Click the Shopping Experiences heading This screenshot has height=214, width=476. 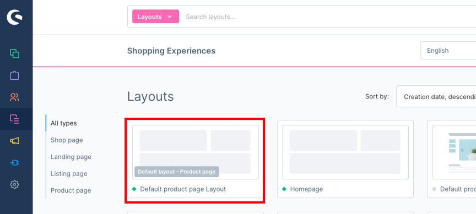[x=171, y=51]
